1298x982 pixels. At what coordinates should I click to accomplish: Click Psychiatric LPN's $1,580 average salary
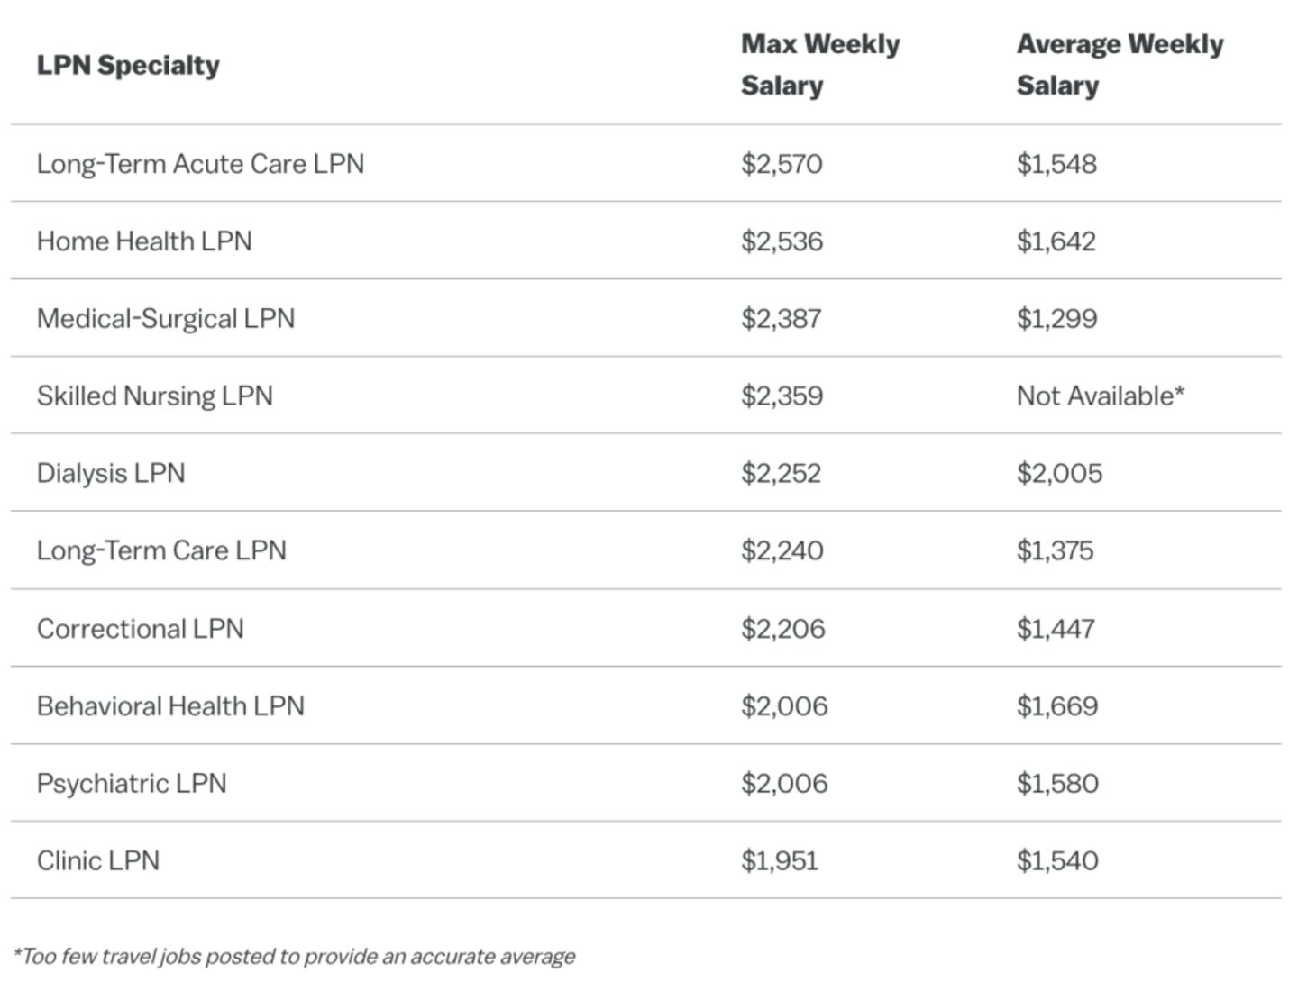[x=1057, y=784]
